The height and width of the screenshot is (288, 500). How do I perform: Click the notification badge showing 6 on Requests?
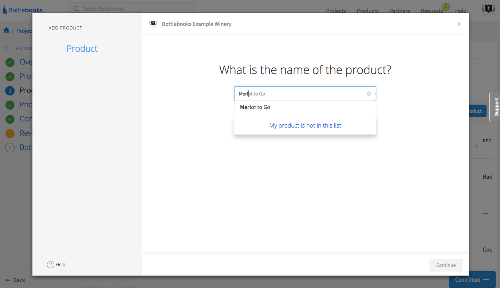tap(445, 7)
